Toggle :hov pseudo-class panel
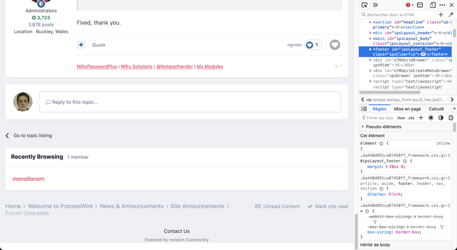This screenshot has height=250, width=457. click(x=401, y=118)
